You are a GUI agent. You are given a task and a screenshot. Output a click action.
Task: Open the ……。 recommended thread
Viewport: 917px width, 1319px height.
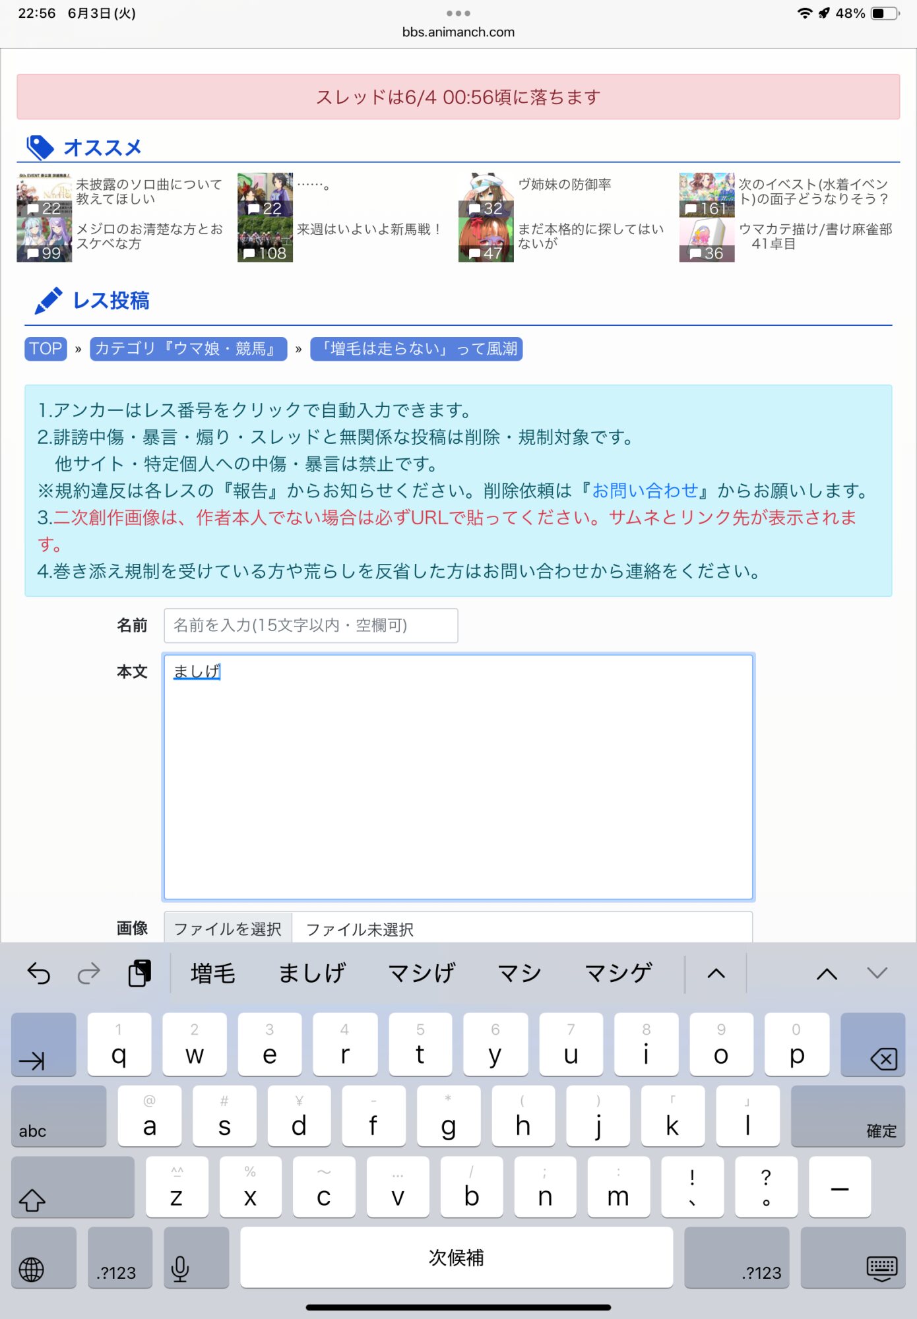pos(313,184)
